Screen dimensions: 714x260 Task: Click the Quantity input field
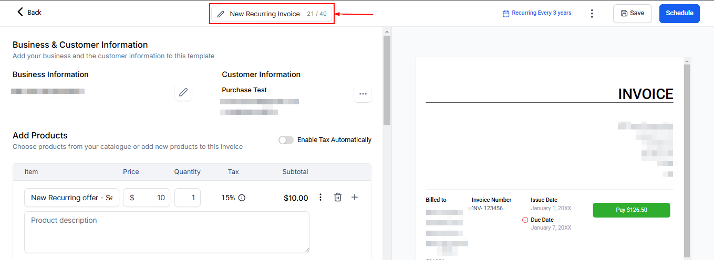pos(188,198)
